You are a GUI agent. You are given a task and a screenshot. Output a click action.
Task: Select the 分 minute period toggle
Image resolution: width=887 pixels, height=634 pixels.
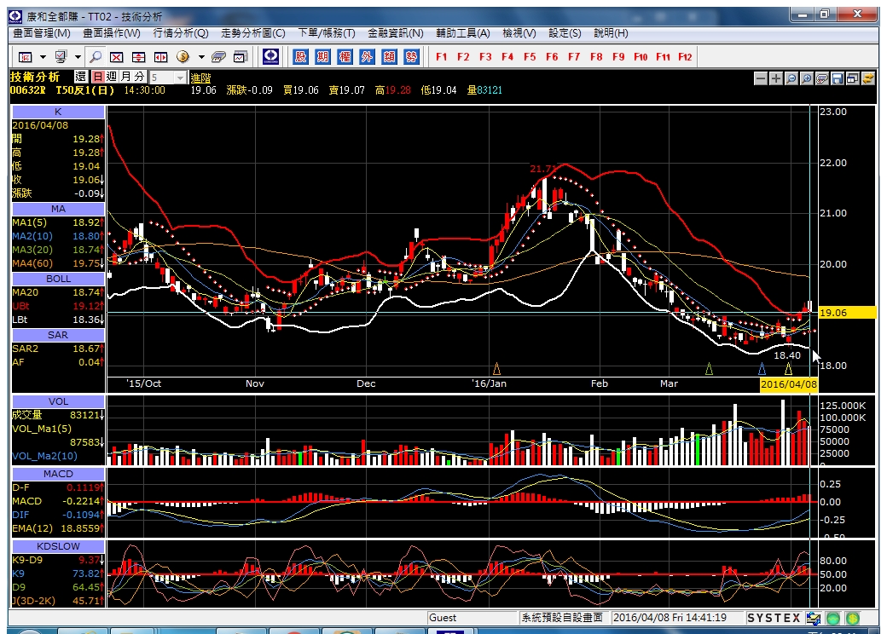pyautogui.click(x=139, y=77)
